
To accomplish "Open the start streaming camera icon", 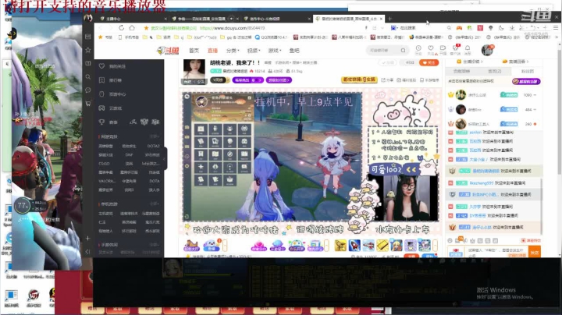I will tap(443, 49).
